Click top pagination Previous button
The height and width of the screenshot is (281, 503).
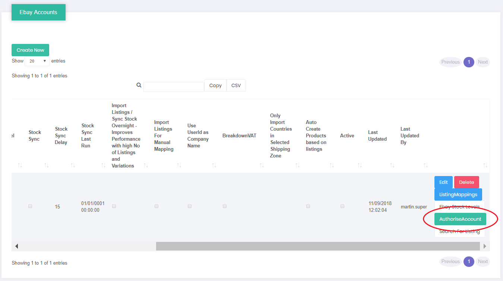[450, 62]
